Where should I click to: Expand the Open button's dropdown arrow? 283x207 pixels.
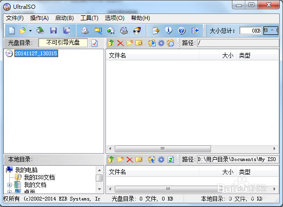coord(30,31)
